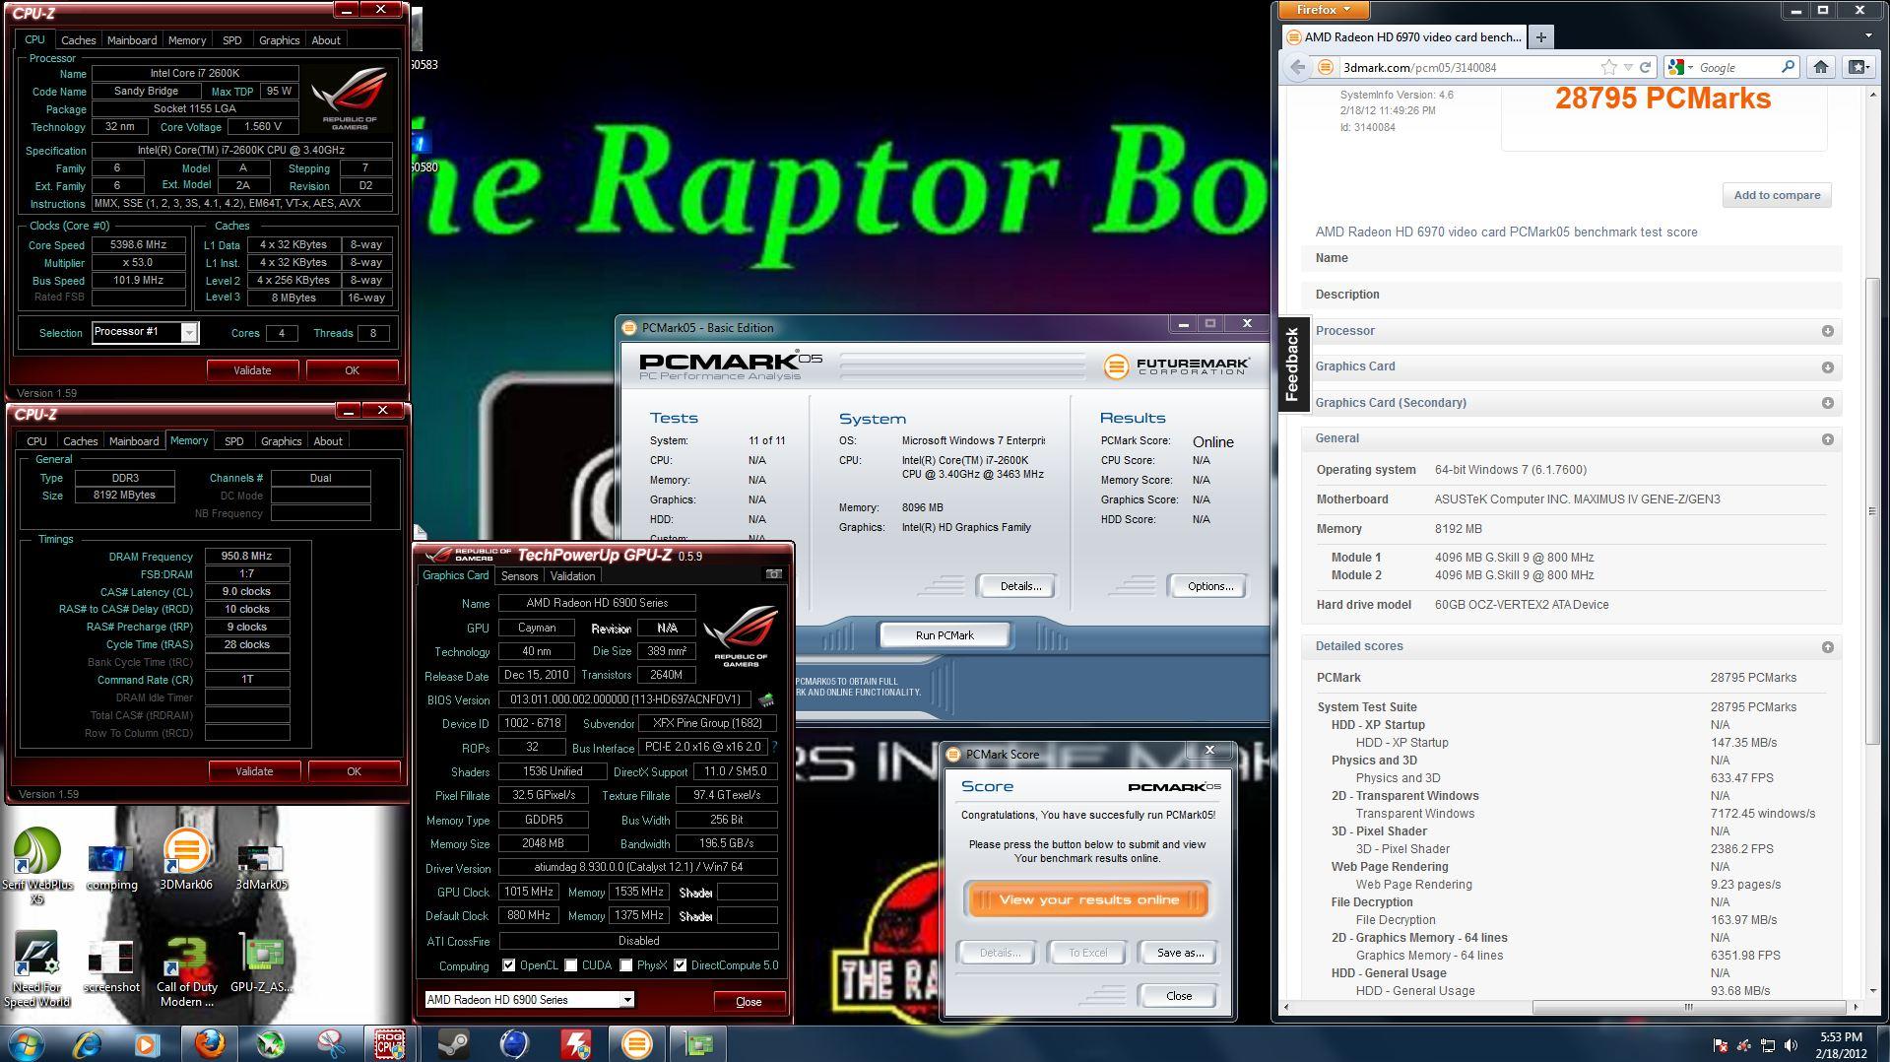1890x1062 pixels.
Task: Open Windows Media Player from the taskbar
Action: pyautogui.click(x=147, y=1043)
